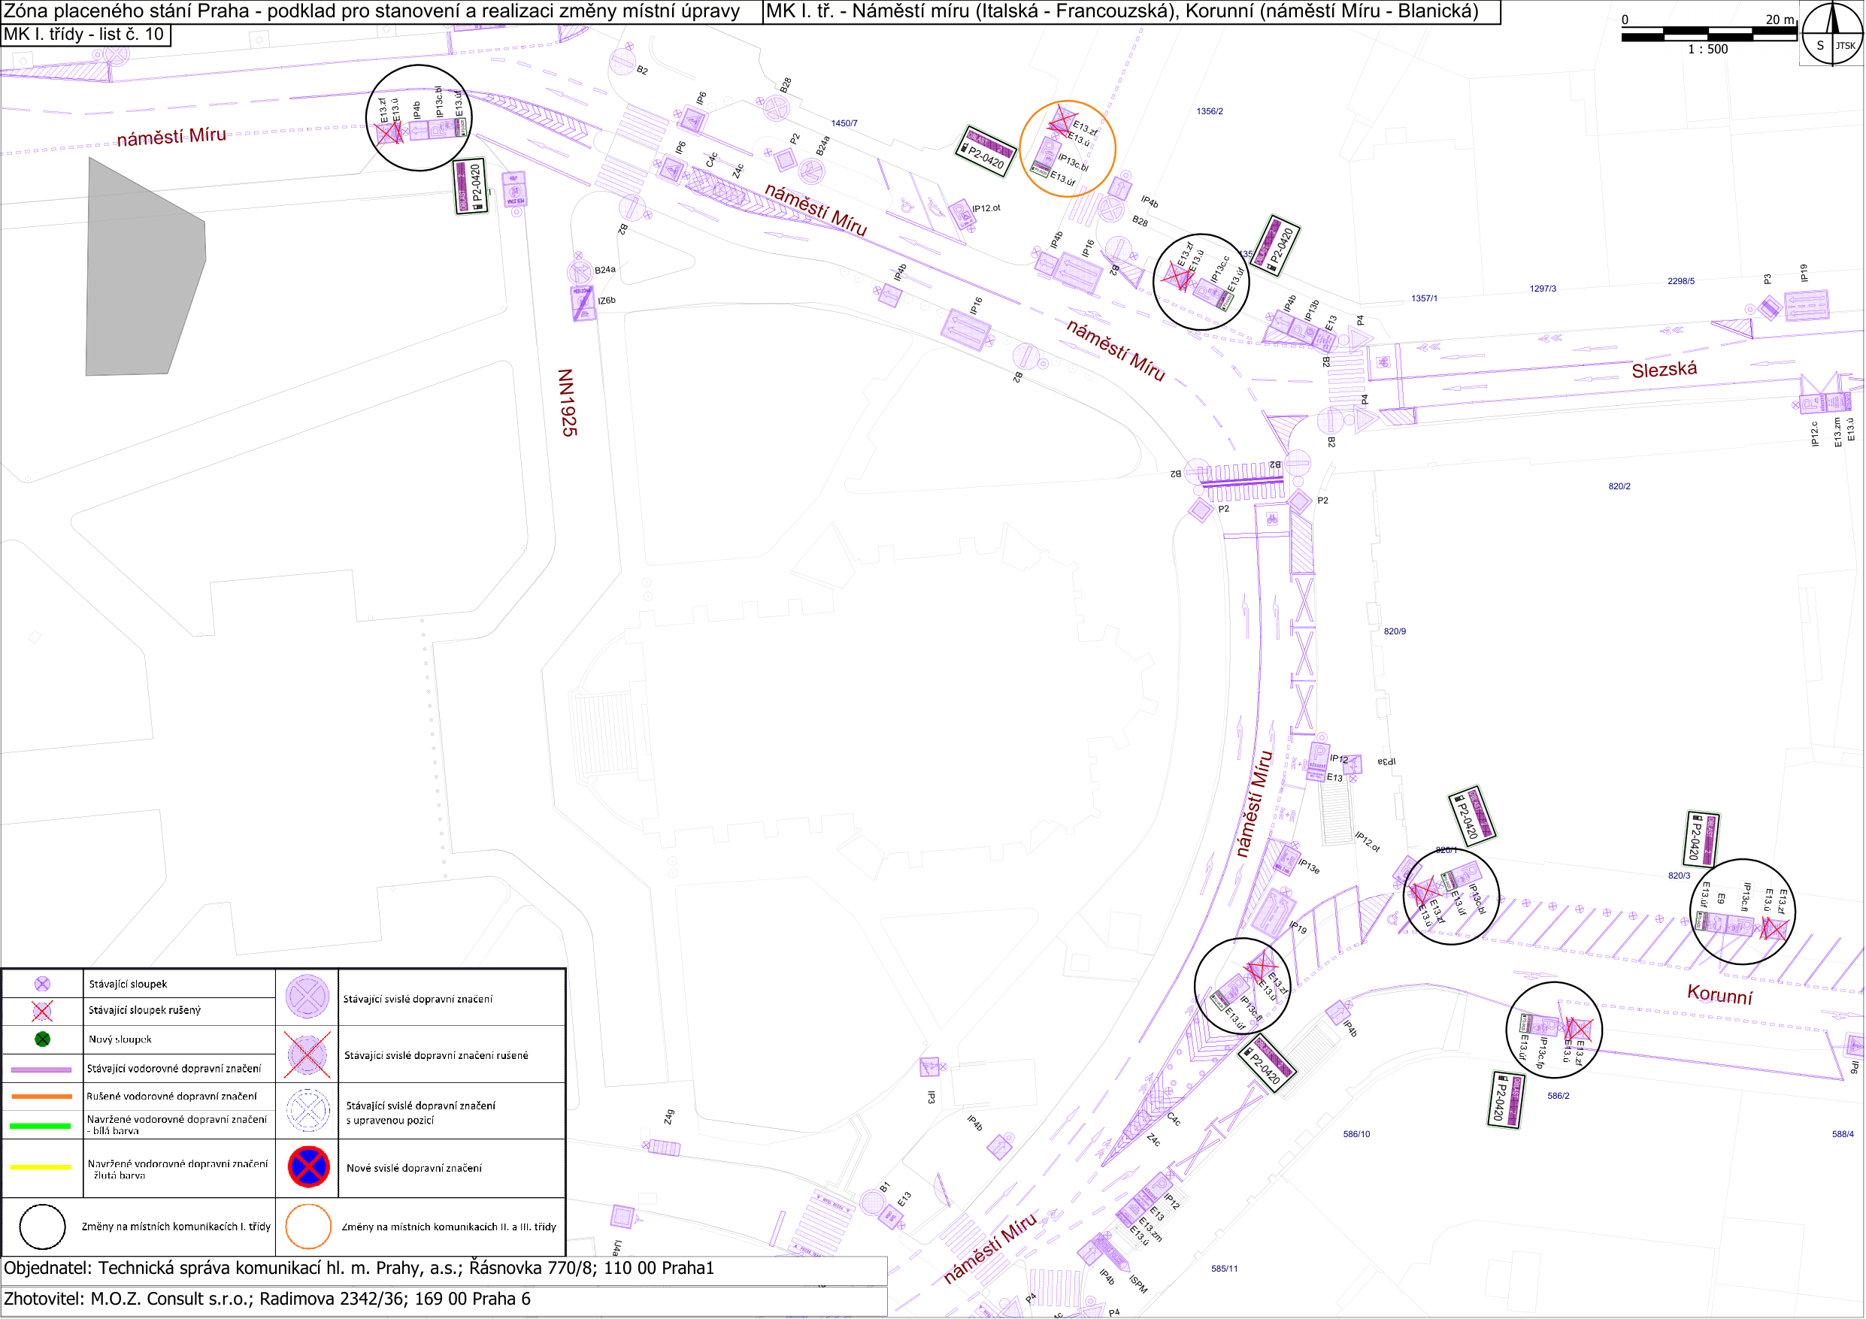Click parcel number 820/9

tap(1395, 631)
